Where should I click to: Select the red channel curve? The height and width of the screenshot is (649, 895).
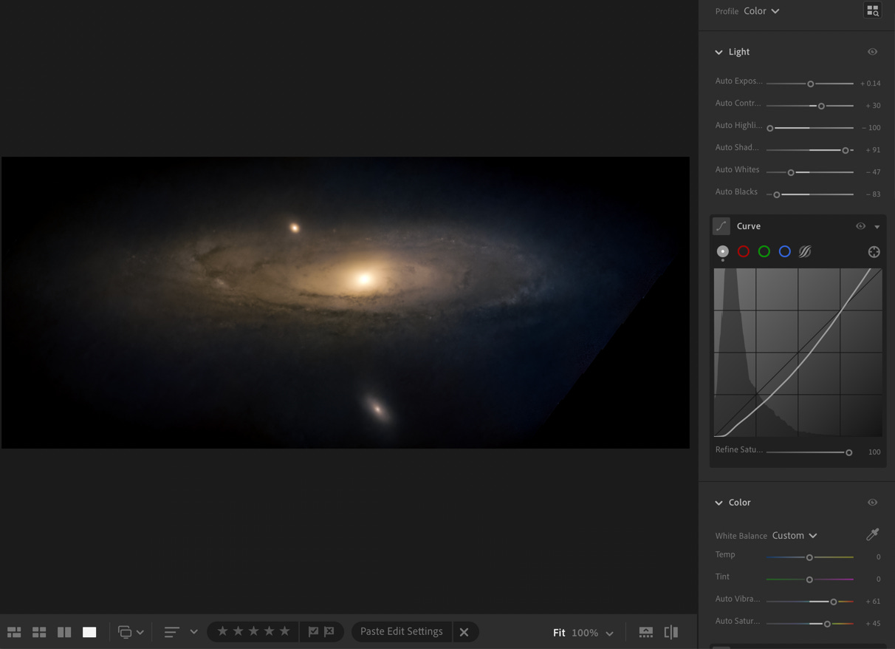click(x=743, y=252)
